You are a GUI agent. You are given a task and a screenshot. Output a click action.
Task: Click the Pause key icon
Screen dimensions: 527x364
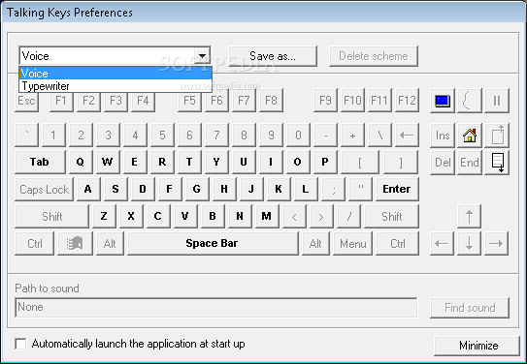497,101
